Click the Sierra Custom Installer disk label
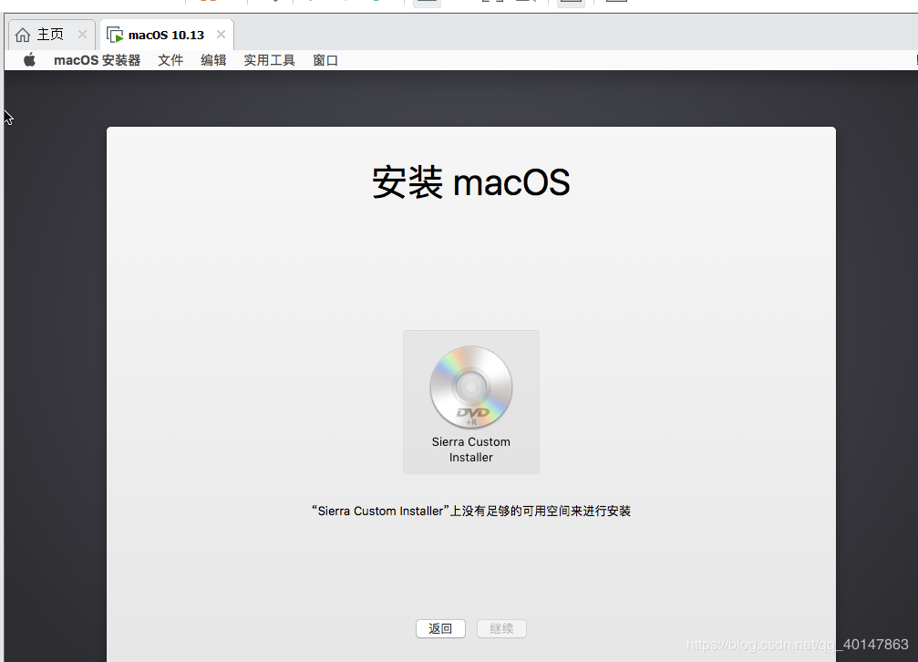Screen dimensions: 918x662 click(470, 450)
